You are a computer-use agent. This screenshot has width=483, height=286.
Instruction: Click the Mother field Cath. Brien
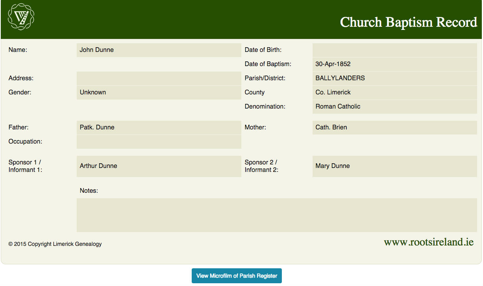394,127
